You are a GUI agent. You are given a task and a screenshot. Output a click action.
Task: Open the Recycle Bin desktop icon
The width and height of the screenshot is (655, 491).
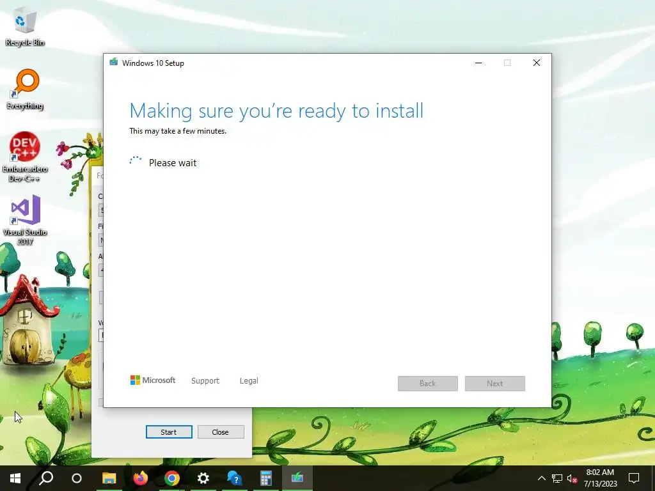click(x=25, y=26)
